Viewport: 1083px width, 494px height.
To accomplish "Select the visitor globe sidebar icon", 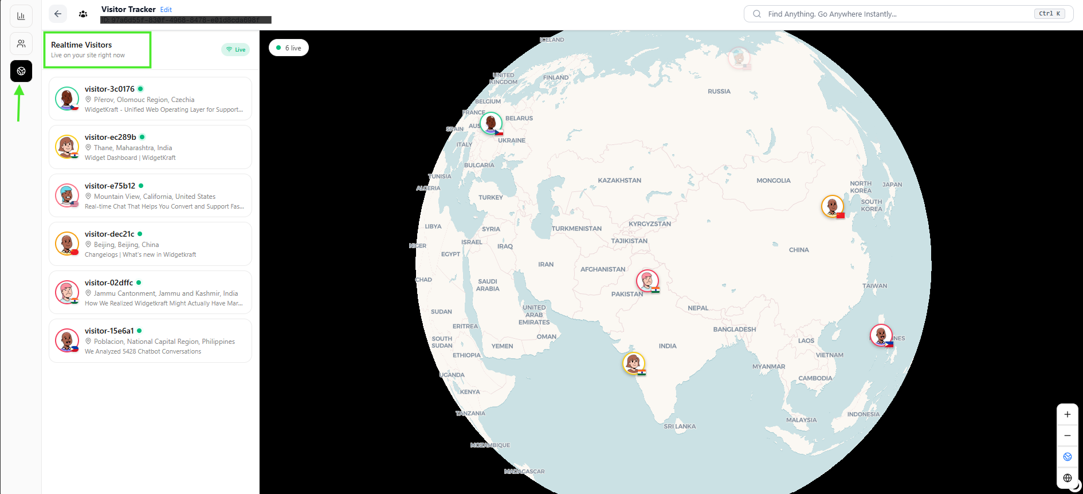I will point(21,71).
